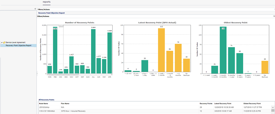Collapse the left navigation pane double-arrow
The width and height of the screenshot is (275, 114).
(x=35, y=9)
